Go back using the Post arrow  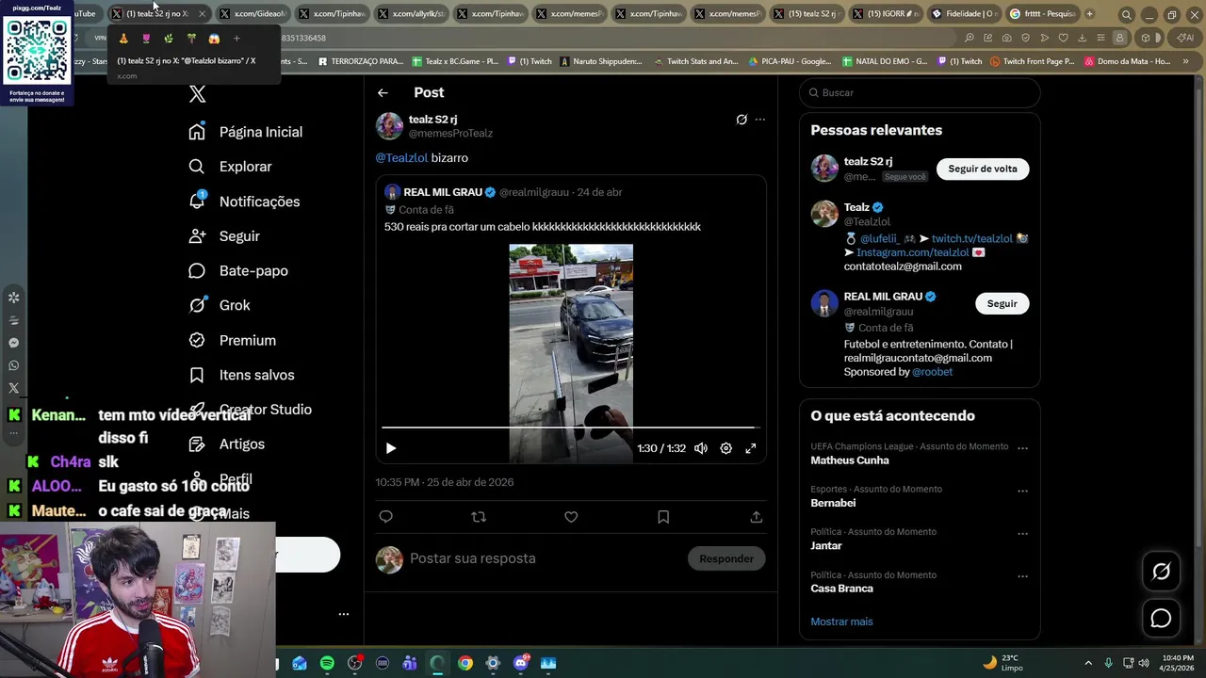[383, 92]
